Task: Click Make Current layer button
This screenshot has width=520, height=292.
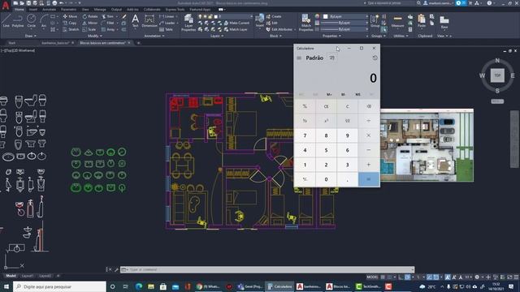Action: (x=236, y=23)
